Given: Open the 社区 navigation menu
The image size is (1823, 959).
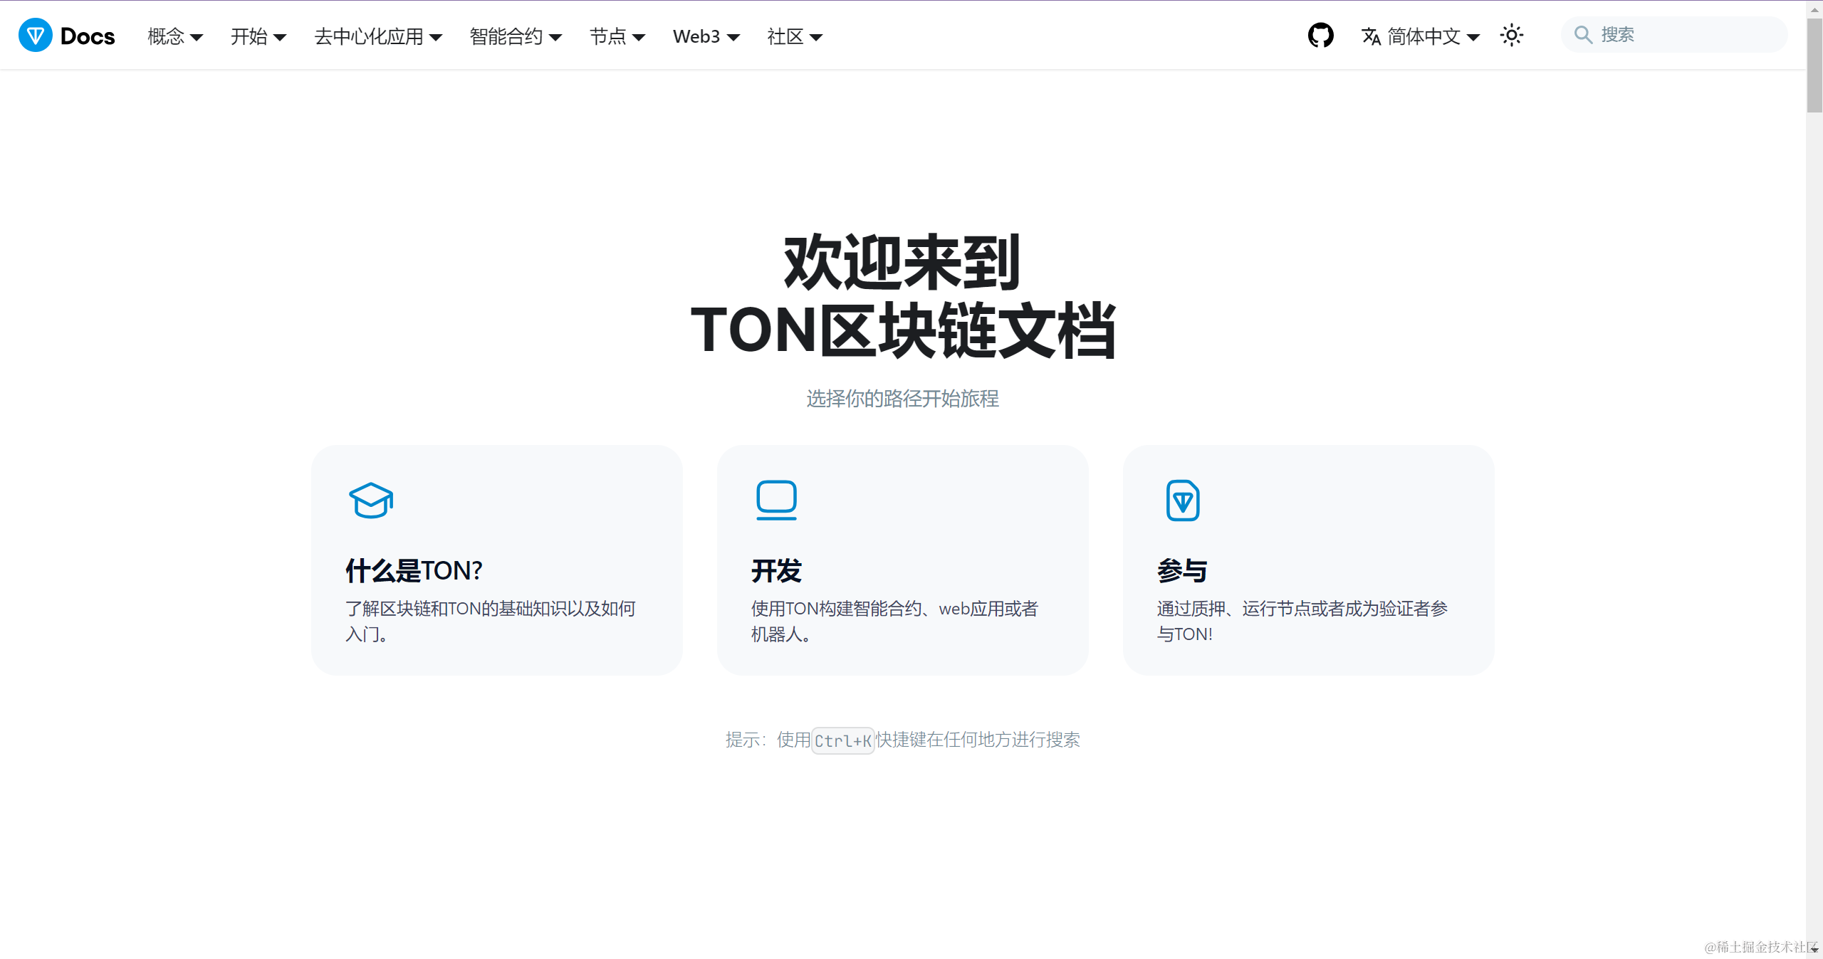Looking at the screenshot, I should tap(794, 36).
